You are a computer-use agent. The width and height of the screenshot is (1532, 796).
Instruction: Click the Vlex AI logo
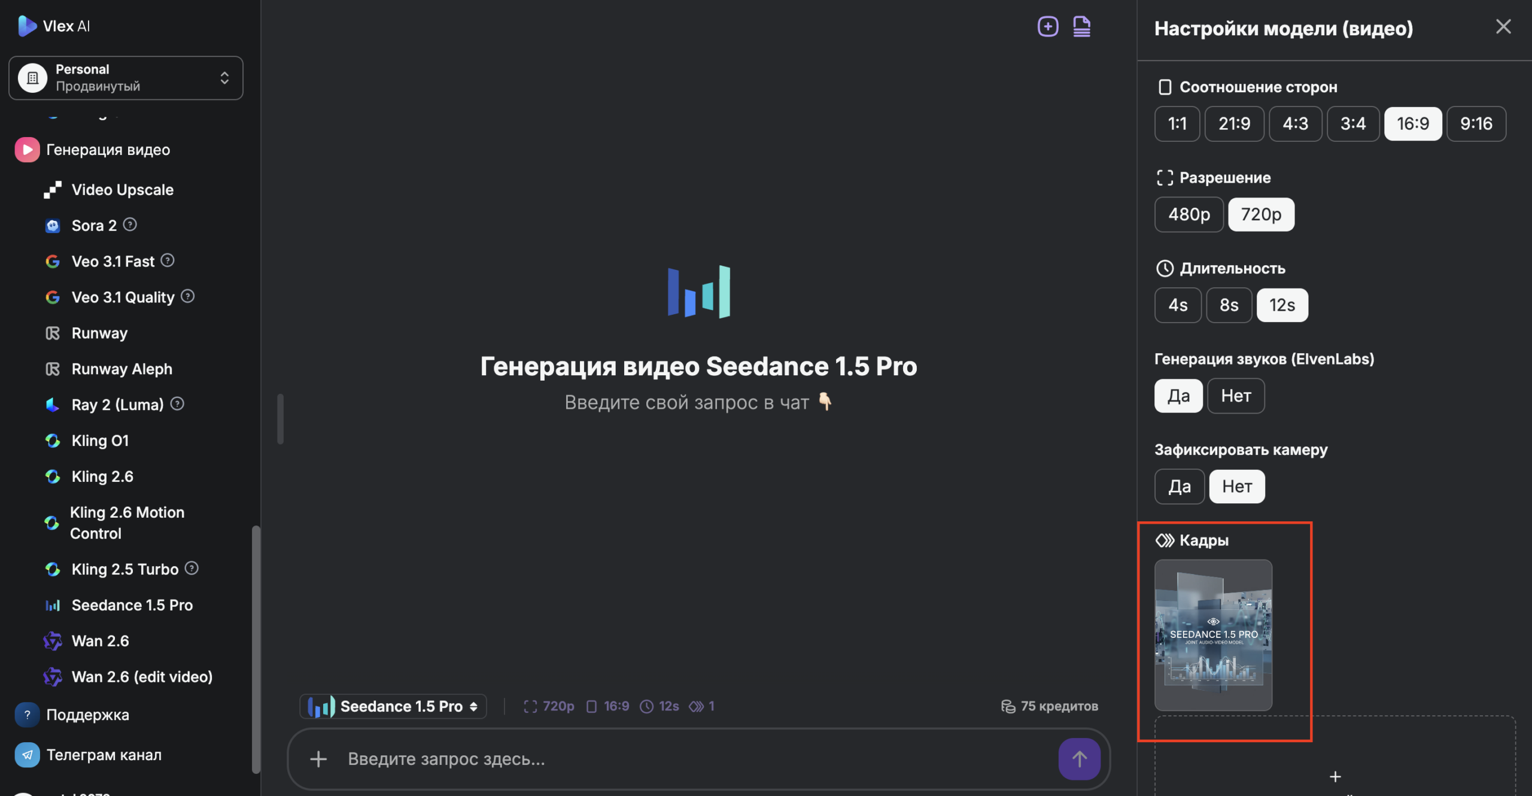tap(54, 26)
